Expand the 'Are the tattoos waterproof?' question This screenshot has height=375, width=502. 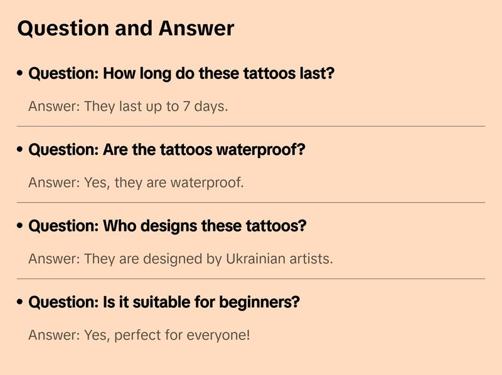[x=166, y=150]
